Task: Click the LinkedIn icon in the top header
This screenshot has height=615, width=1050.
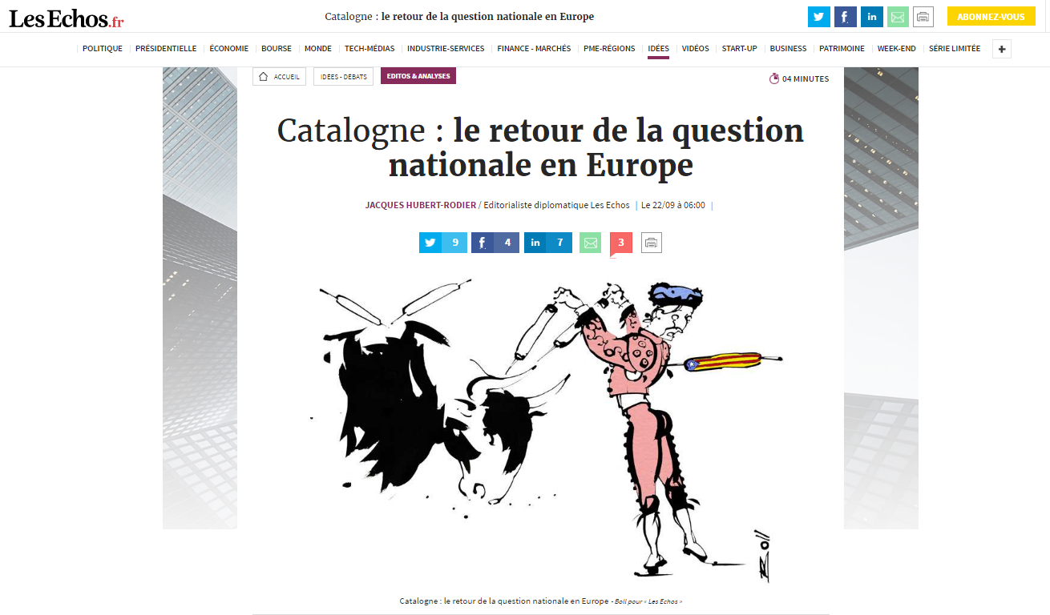Action: tap(872, 17)
